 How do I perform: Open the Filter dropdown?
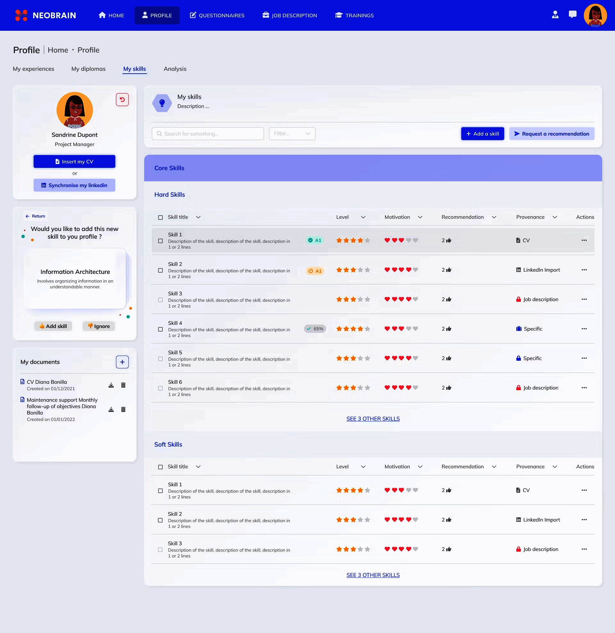pos(291,133)
